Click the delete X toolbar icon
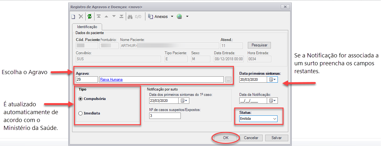Viewport: 391px width, 146px height. [81, 17]
